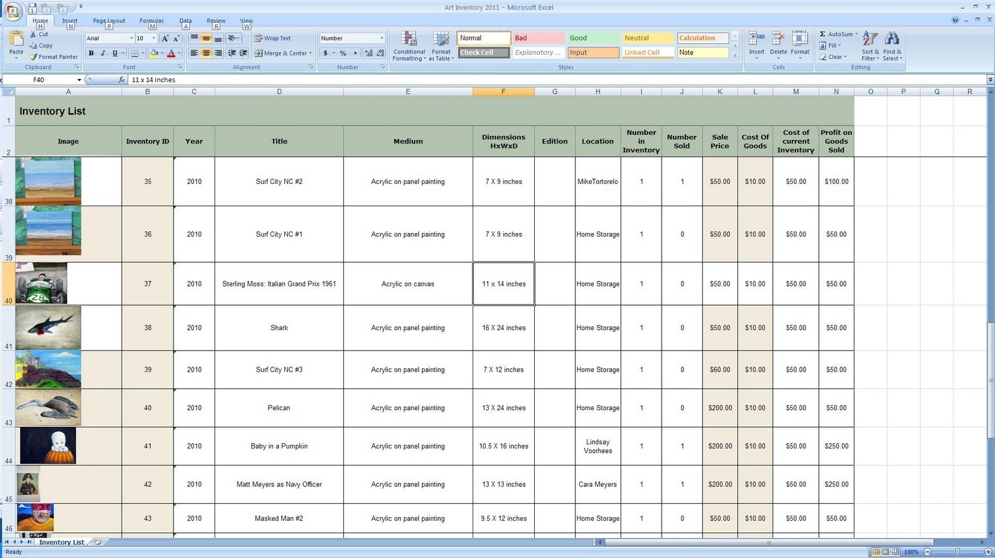Expand the Number format dropdown
This screenshot has width=995, height=558.
click(381, 39)
